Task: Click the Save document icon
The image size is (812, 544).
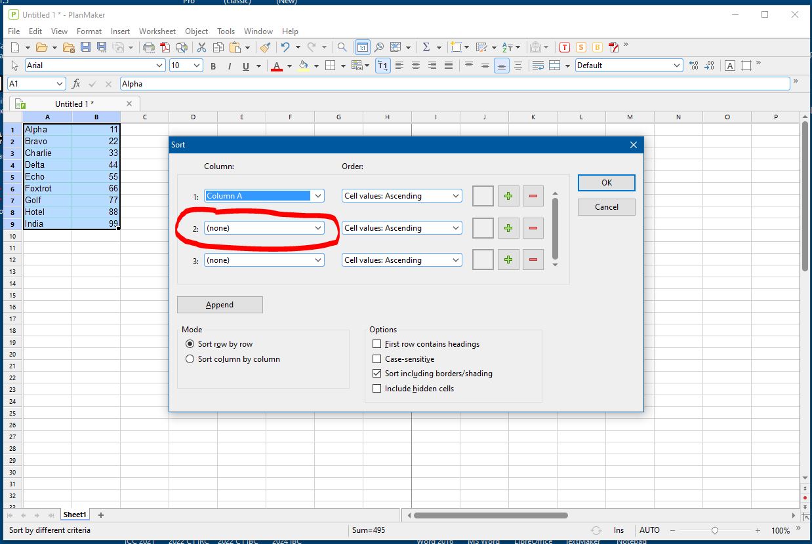Action: coord(85,47)
